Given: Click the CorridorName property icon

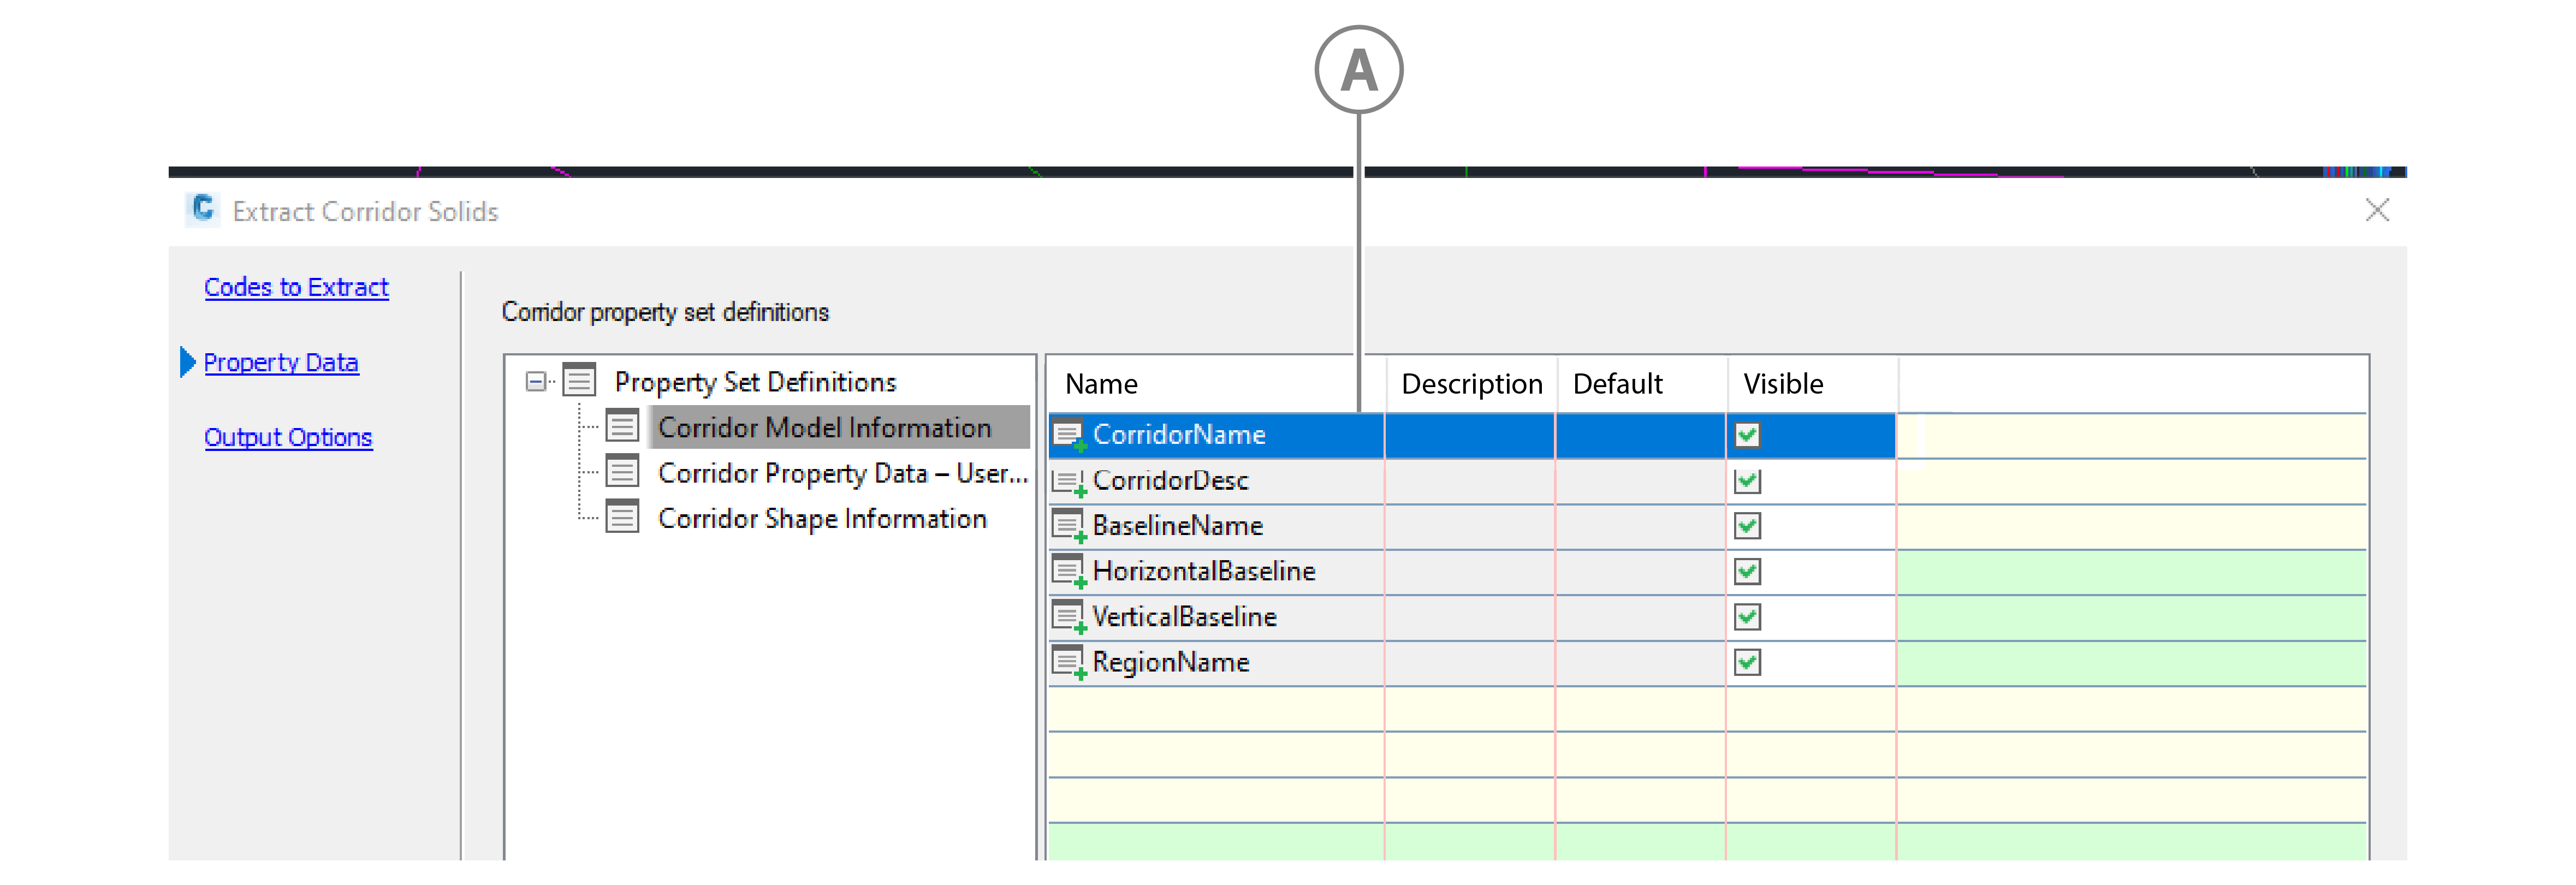Looking at the screenshot, I should pyautogui.click(x=1068, y=435).
